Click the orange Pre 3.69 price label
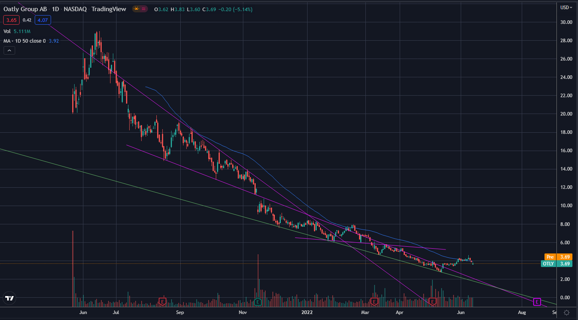 tap(558, 257)
